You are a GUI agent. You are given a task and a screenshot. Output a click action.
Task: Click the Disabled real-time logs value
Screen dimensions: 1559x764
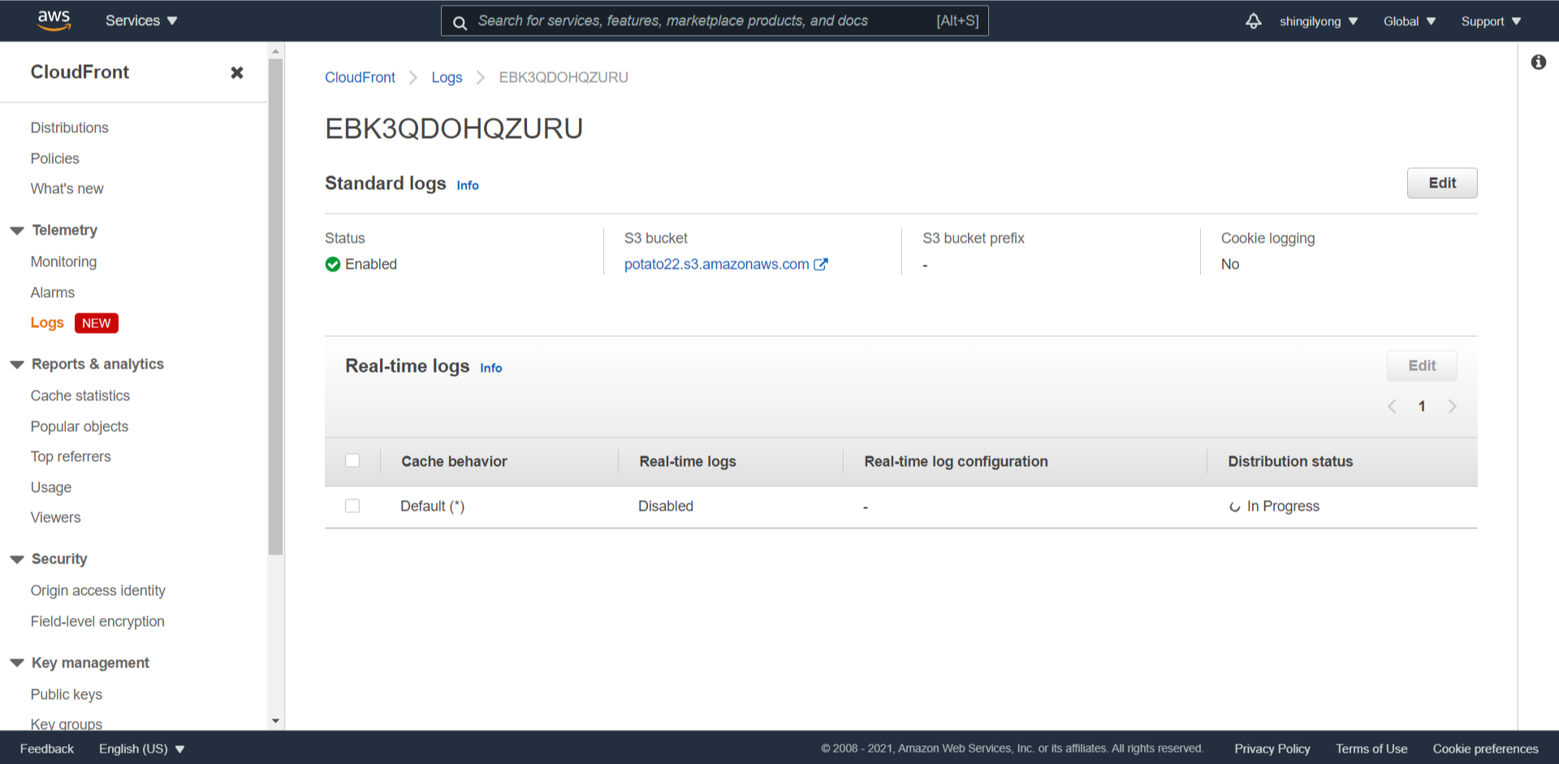[x=666, y=506]
